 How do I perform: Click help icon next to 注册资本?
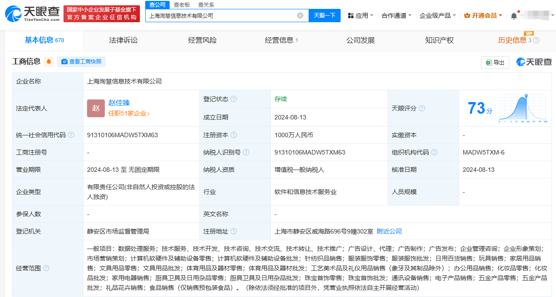234,135
